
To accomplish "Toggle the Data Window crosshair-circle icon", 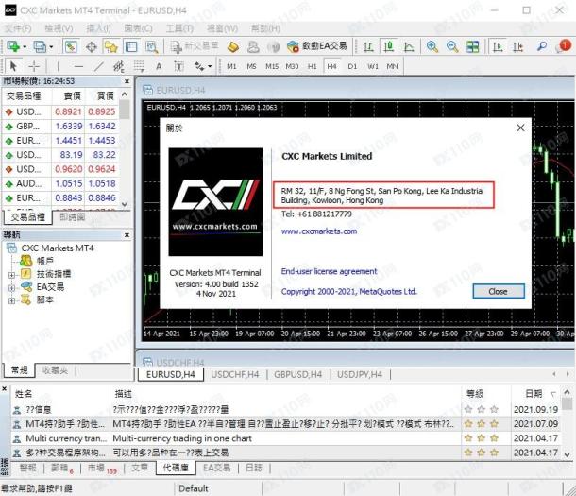I will point(91,46).
